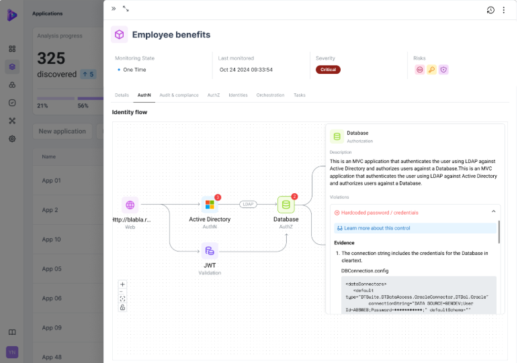The height and width of the screenshot is (363, 518).
Task: Fit the flow diagram to view
Action: 122,299
